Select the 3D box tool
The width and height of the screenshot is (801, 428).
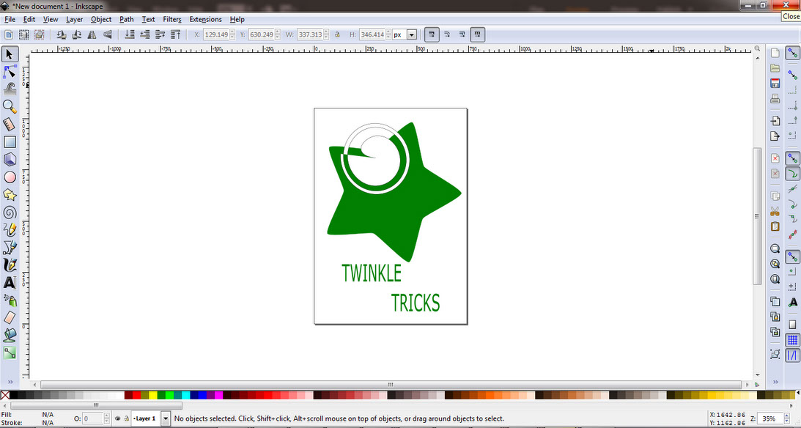(x=10, y=159)
